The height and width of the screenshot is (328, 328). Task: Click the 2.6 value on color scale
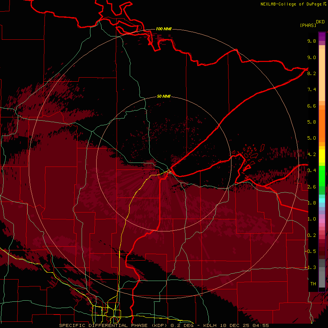tap(312, 187)
